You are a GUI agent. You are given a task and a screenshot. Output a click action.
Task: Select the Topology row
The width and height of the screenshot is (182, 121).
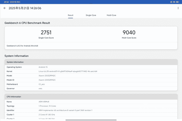click(91, 106)
